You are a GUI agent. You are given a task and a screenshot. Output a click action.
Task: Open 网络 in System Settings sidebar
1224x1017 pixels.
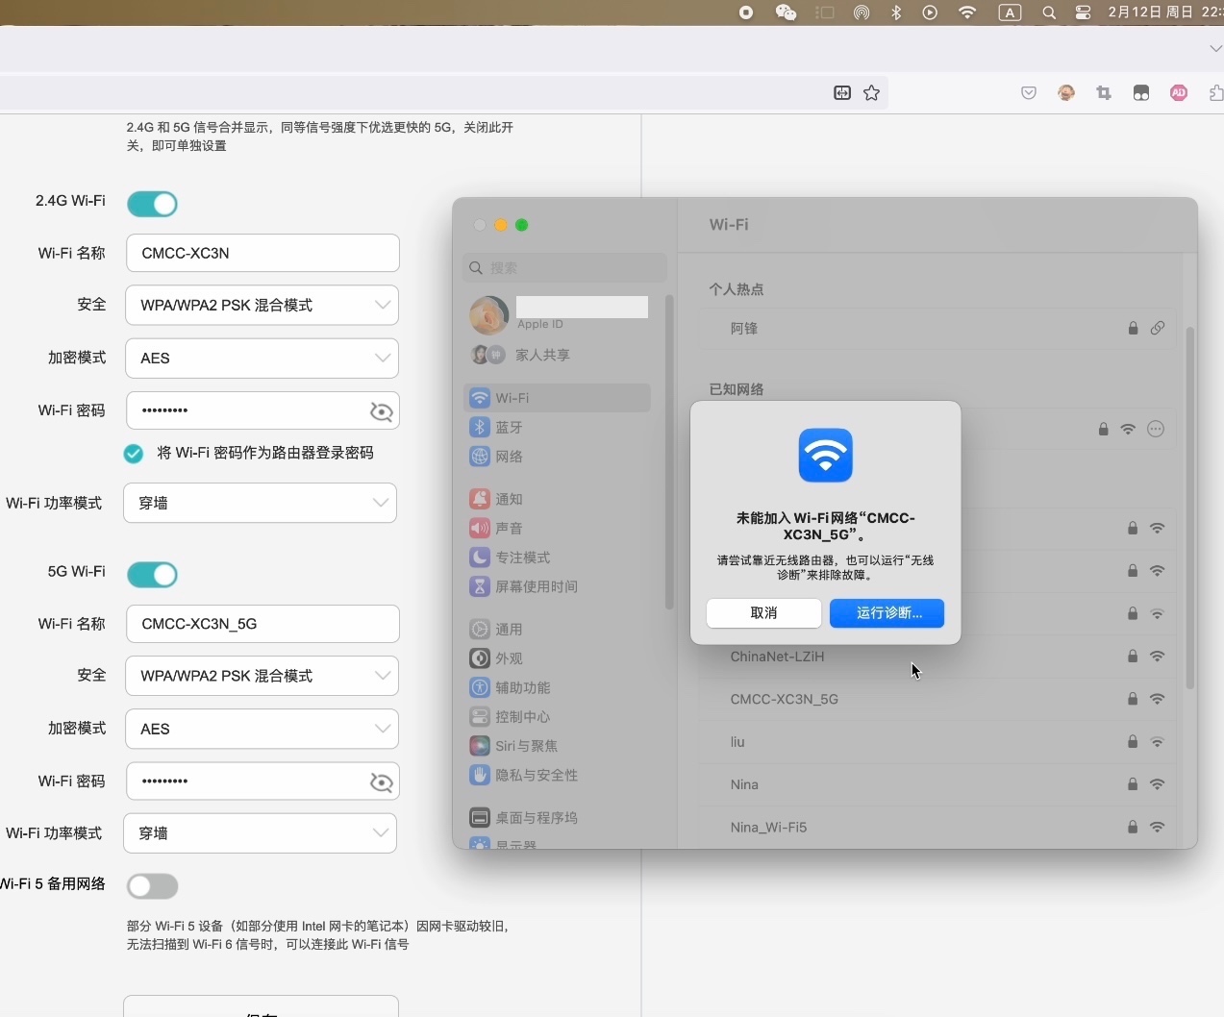click(557, 456)
